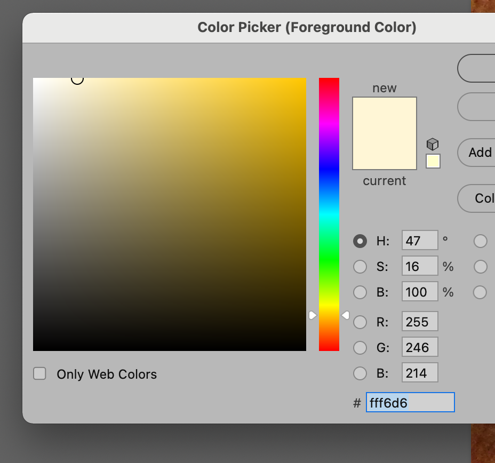Click the web-safe color swatch below the cube

click(433, 161)
